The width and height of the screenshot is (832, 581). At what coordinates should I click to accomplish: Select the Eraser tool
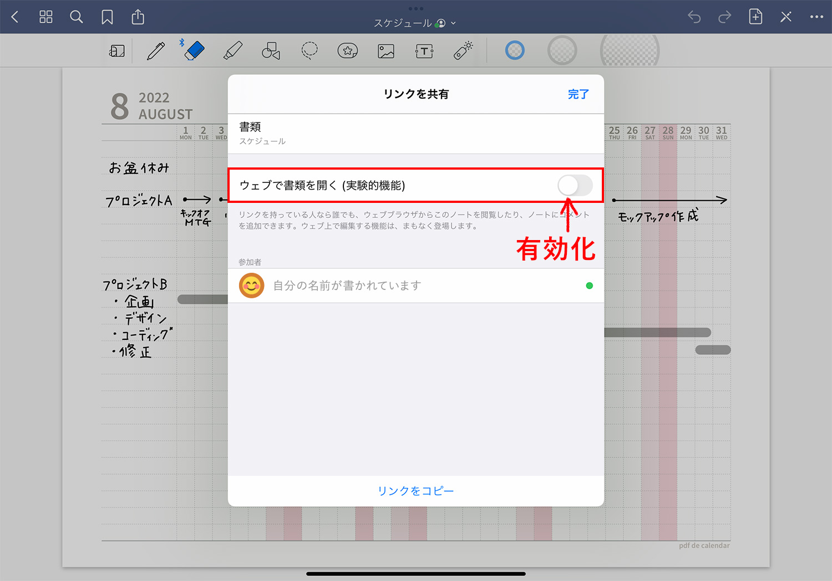tap(194, 50)
